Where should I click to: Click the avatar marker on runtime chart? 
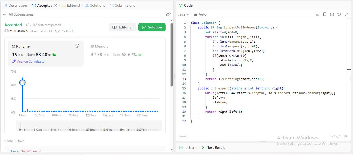pyautogui.click(x=22, y=82)
